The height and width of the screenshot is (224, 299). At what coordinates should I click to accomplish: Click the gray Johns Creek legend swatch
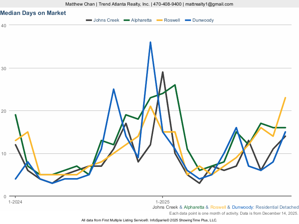[89, 20]
